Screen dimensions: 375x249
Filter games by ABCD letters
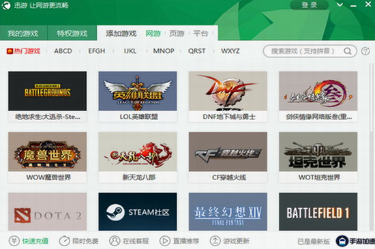click(x=63, y=51)
